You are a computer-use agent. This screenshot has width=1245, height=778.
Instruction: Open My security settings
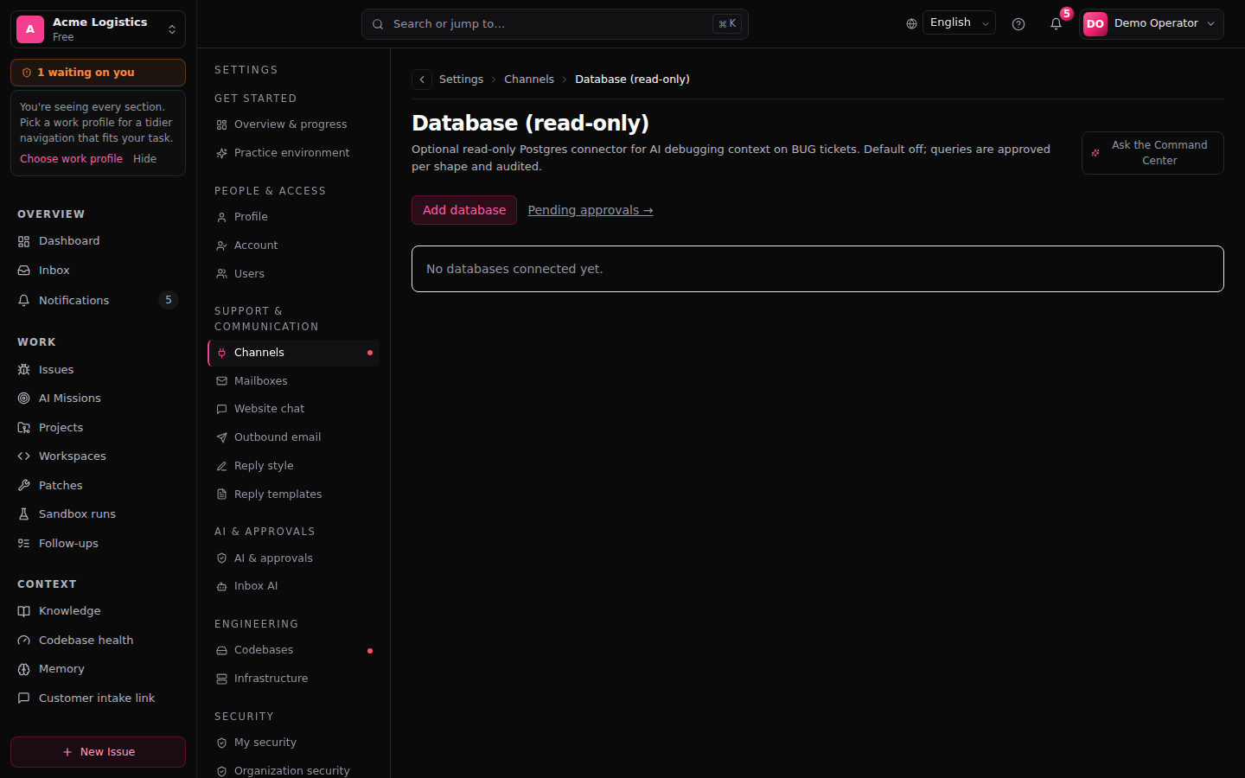pos(293,743)
